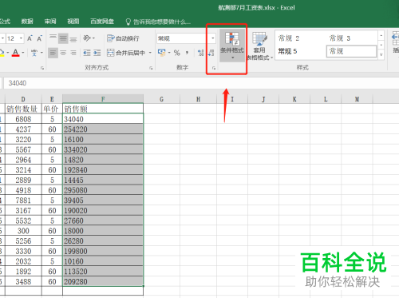Image resolution: width=399 pixels, height=298 pixels.
Task: Click the formula bar showing 34040
Action: (x=201, y=83)
